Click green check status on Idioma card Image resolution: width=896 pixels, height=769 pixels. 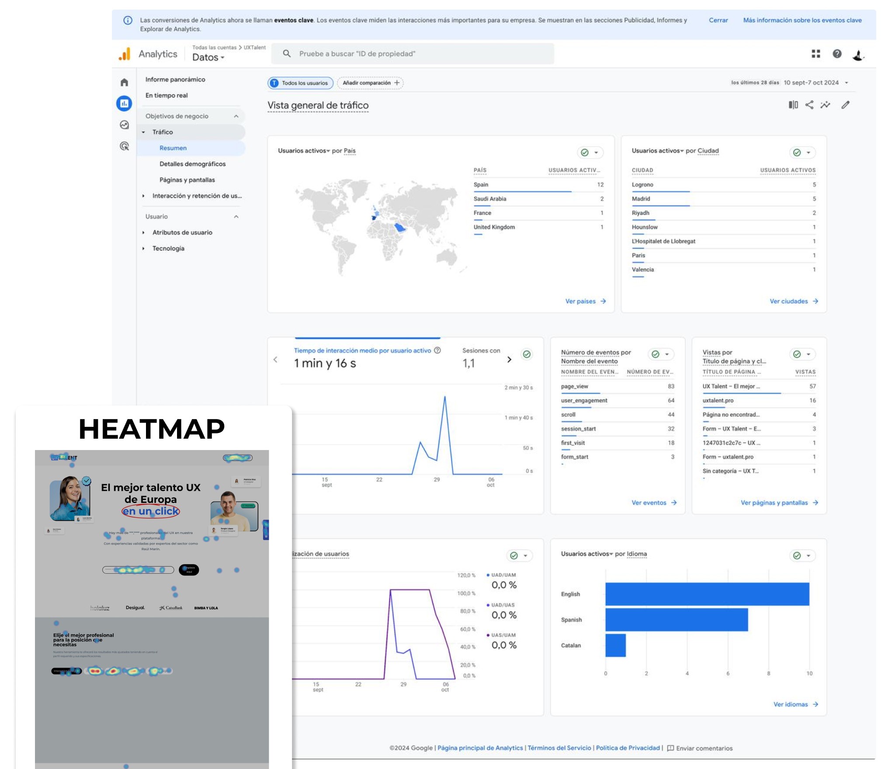click(797, 556)
